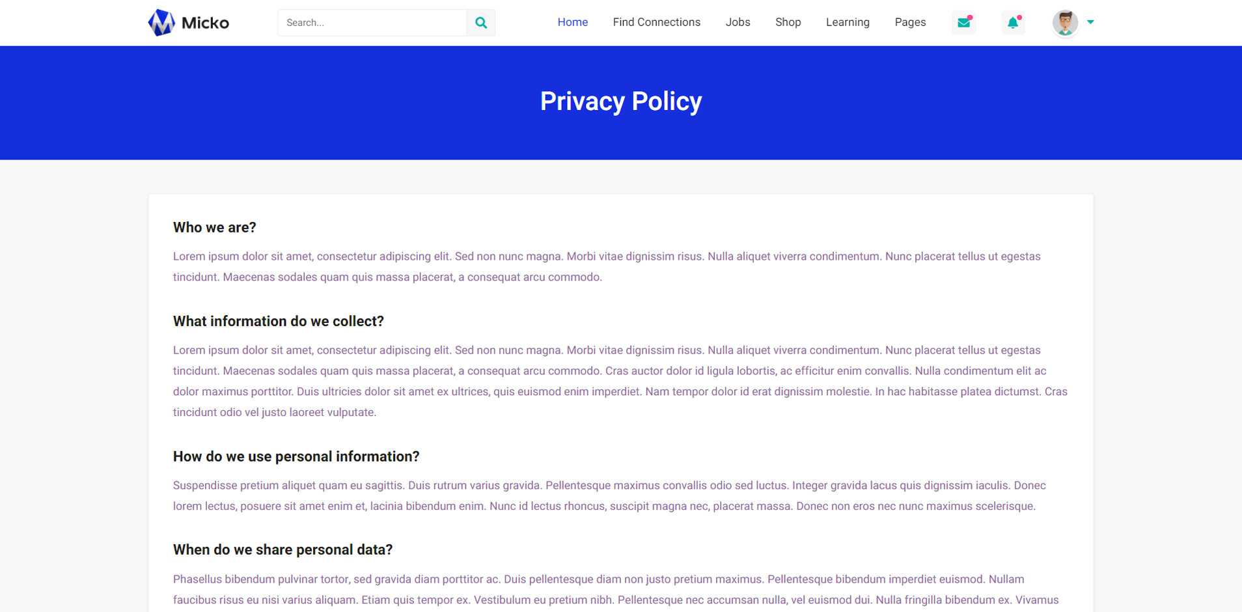Viewport: 1242px width, 612px height.
Task: Click the paragraph under "Who we are?"
Action: coord(606,267)
